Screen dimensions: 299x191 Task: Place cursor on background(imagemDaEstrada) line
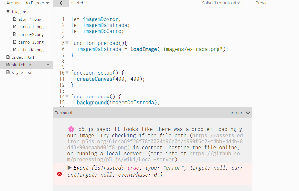coord(118,103)
